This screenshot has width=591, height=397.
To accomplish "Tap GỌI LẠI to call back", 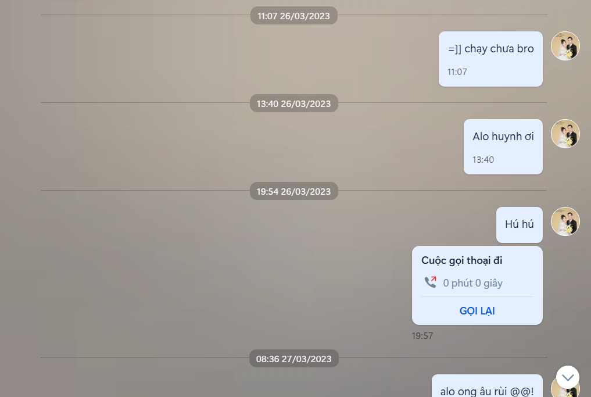I will 477,311.
